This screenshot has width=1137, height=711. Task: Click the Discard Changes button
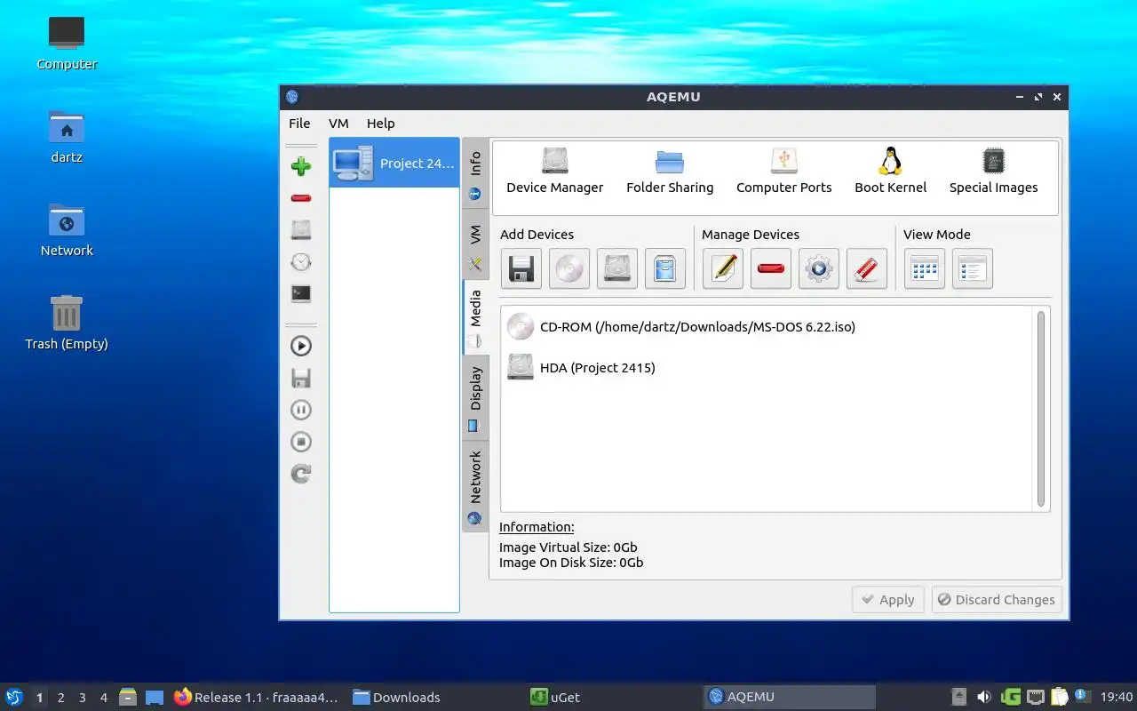pyautogui.click(x=997, y=600)
